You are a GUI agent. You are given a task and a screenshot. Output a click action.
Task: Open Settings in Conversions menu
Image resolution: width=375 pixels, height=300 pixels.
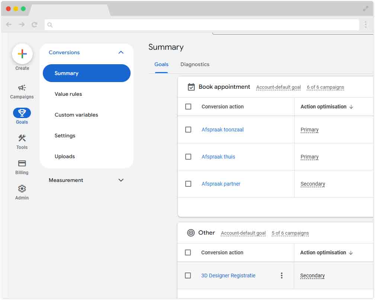pyautogui.click(x=65, y=136)
